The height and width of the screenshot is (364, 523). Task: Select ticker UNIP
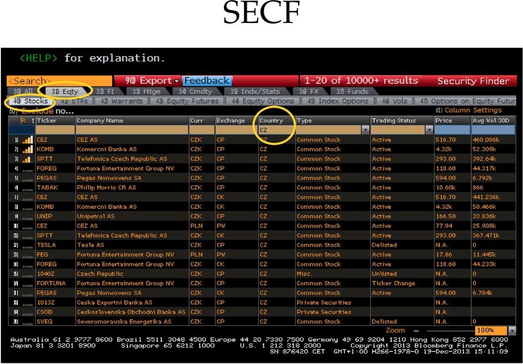point(44,217)
